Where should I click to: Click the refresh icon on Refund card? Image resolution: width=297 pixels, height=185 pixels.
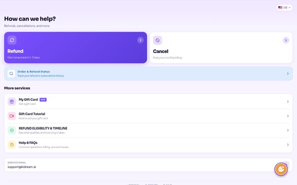[x=12, y=40]
